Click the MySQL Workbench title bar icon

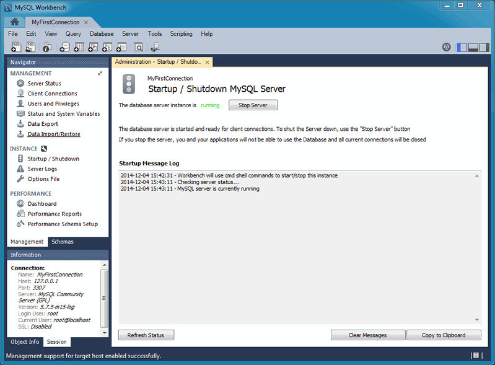[x=8, y=7]
